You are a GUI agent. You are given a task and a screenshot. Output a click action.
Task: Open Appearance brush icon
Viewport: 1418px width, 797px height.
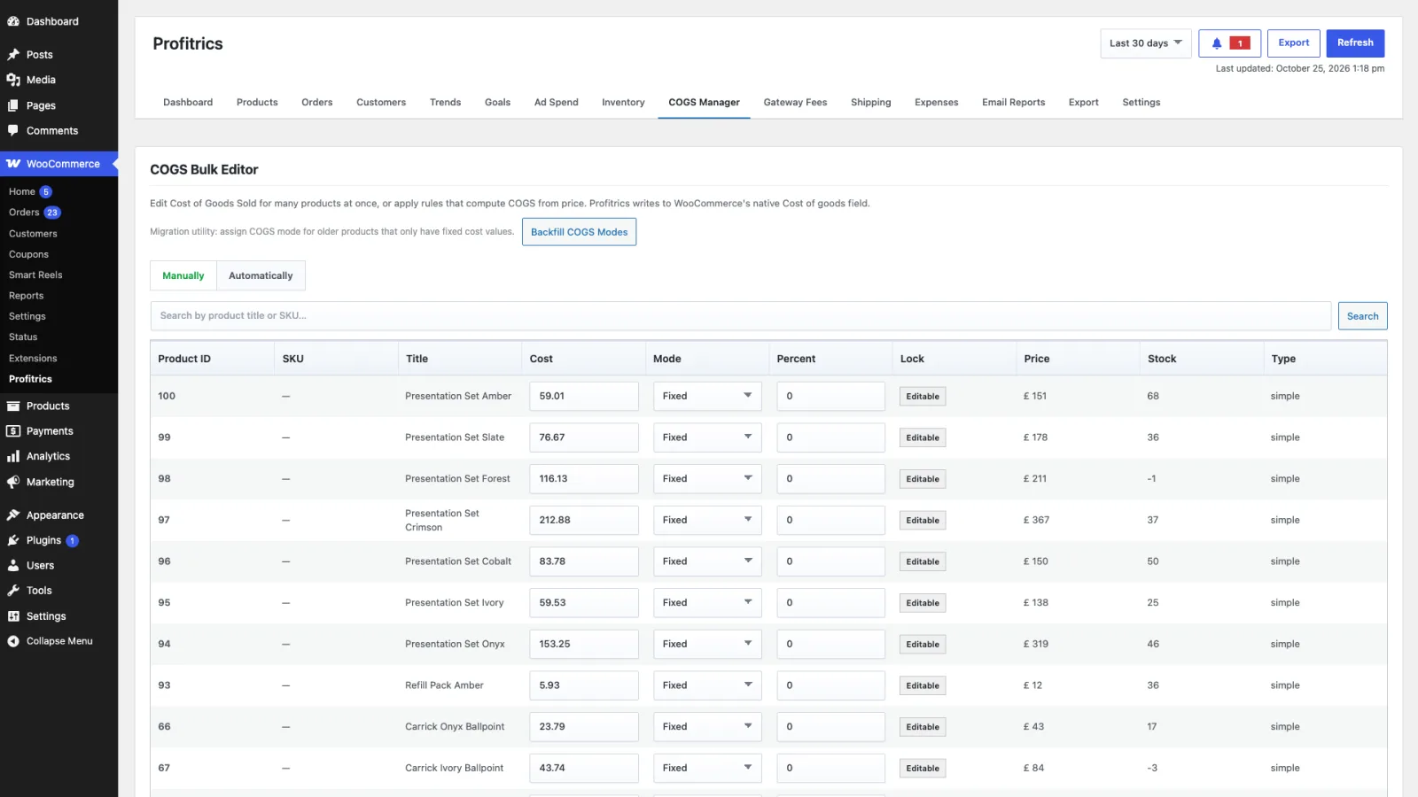13,515
